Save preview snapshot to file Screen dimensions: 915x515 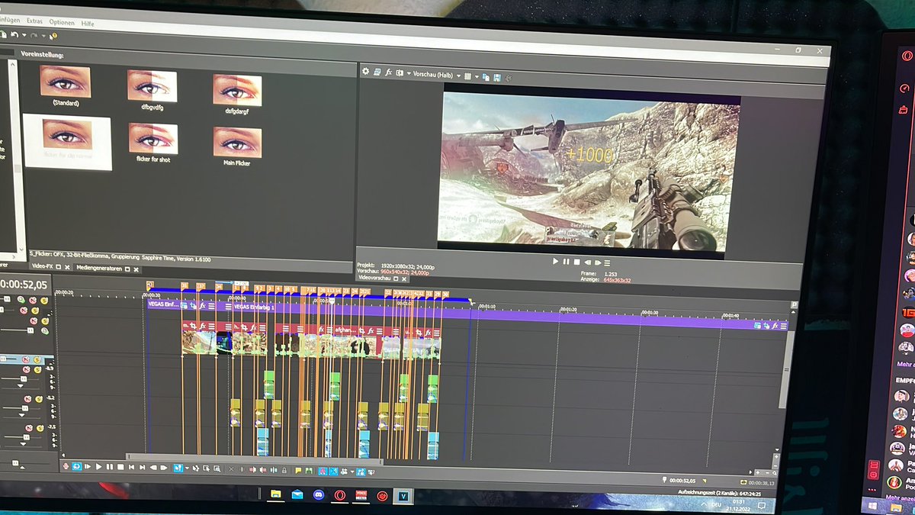click(x=497, y=77)
